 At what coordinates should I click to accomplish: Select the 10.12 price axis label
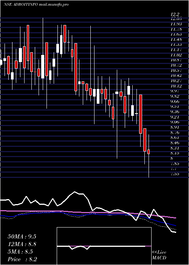[x=176, y=86]
